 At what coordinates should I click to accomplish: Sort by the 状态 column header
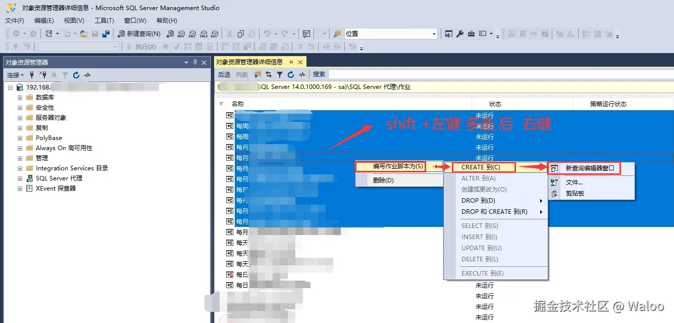[x=495, y=104]
